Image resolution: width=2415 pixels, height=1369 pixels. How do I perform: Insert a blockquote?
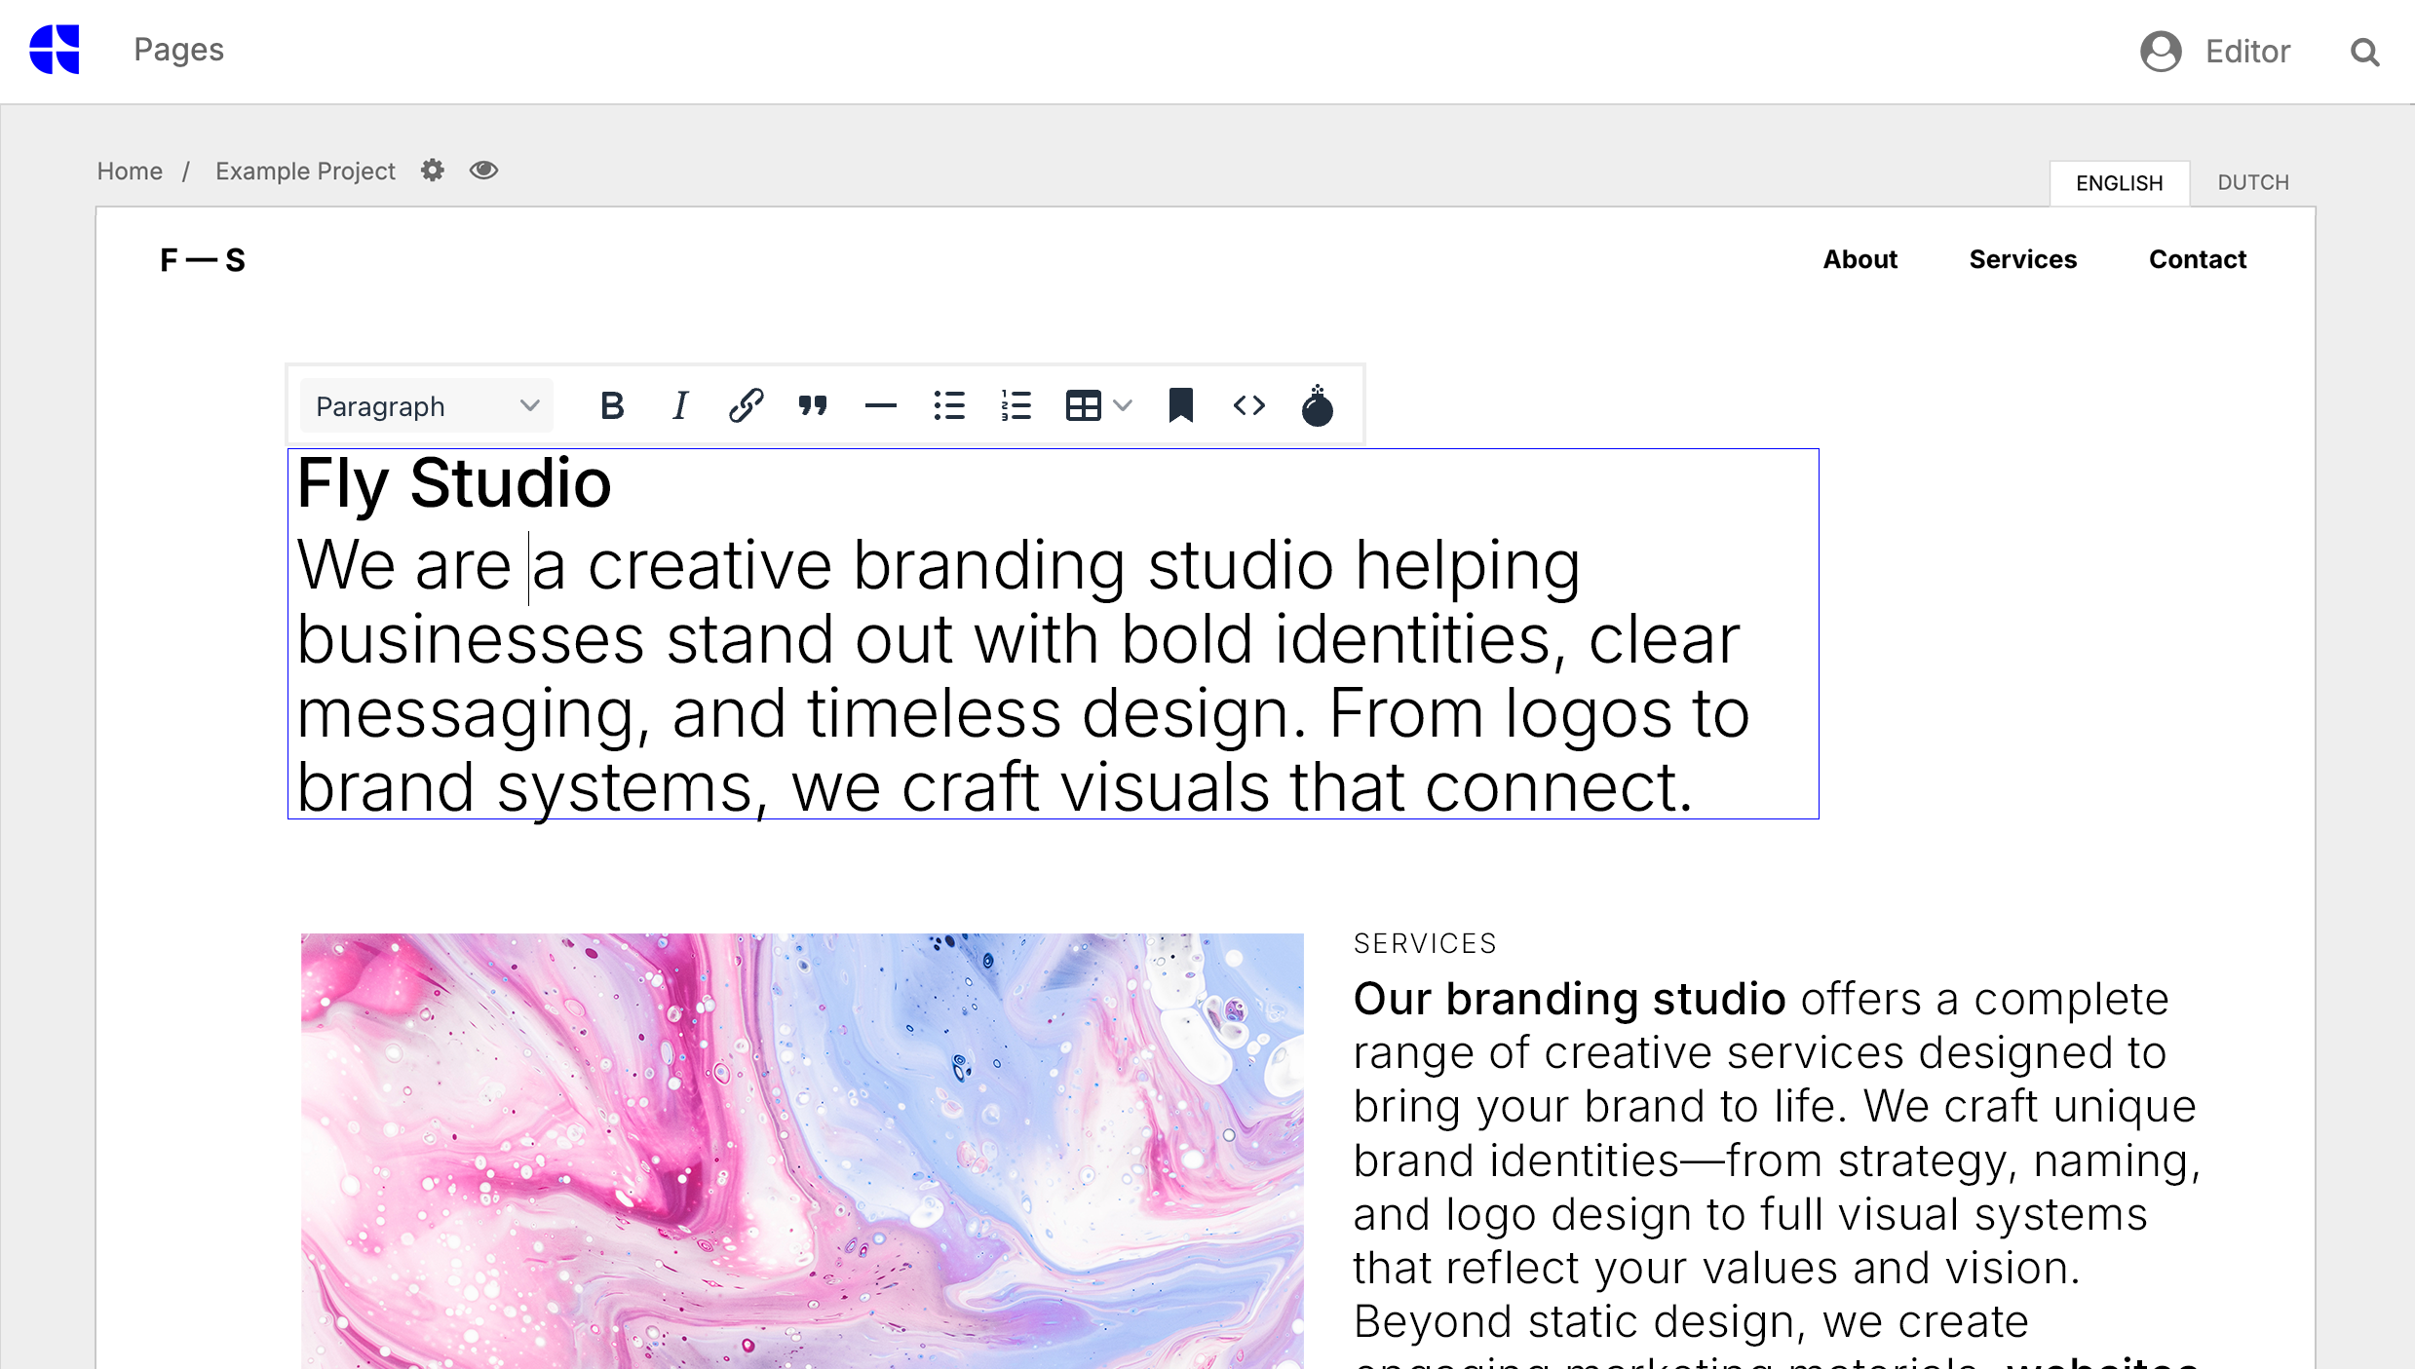coord(813,405)
